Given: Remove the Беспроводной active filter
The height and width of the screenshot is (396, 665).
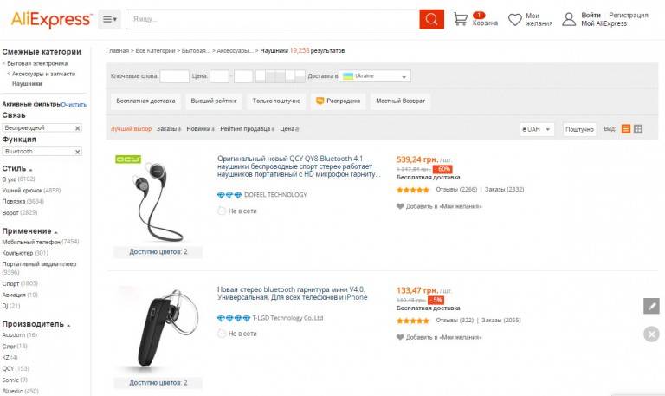Looking at the screenshot, I should [x=77, y=128].
